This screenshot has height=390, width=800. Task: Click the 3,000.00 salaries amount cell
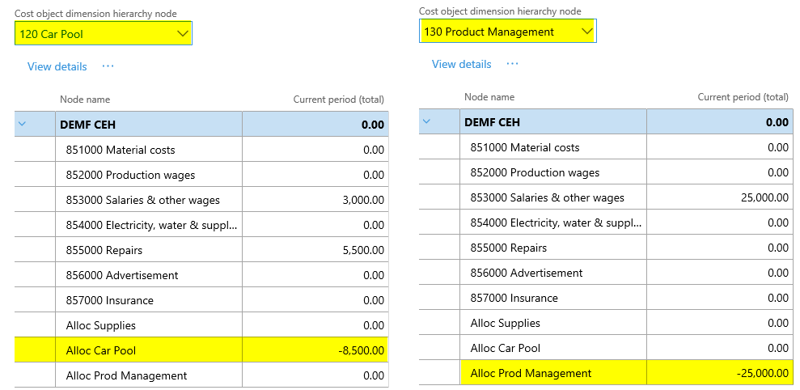[x=362, y=200]
